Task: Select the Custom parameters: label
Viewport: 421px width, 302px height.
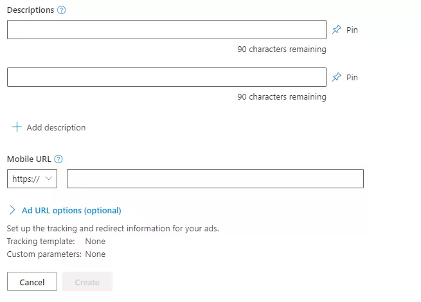Action: click(x=44, y=254)
